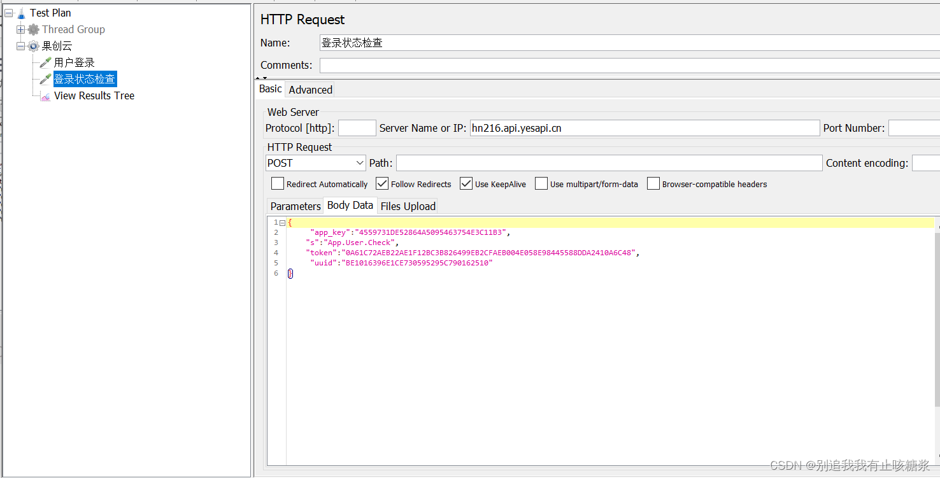Open the Files Upload tab

(408, 206)
